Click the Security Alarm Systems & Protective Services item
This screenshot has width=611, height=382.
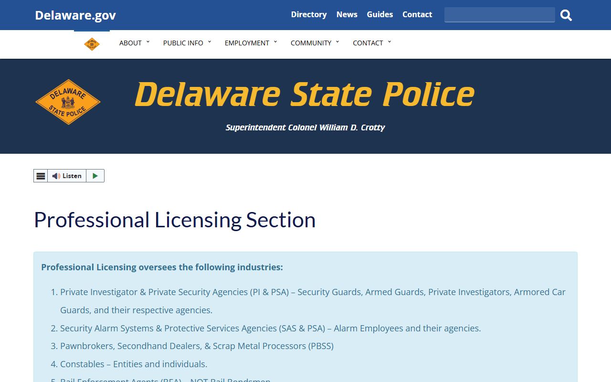[x=270, y=329]
